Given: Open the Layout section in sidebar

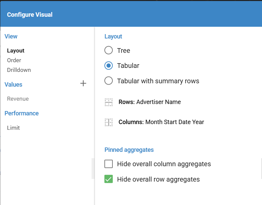Looking at the screenshot, I should tap(16, 51).
